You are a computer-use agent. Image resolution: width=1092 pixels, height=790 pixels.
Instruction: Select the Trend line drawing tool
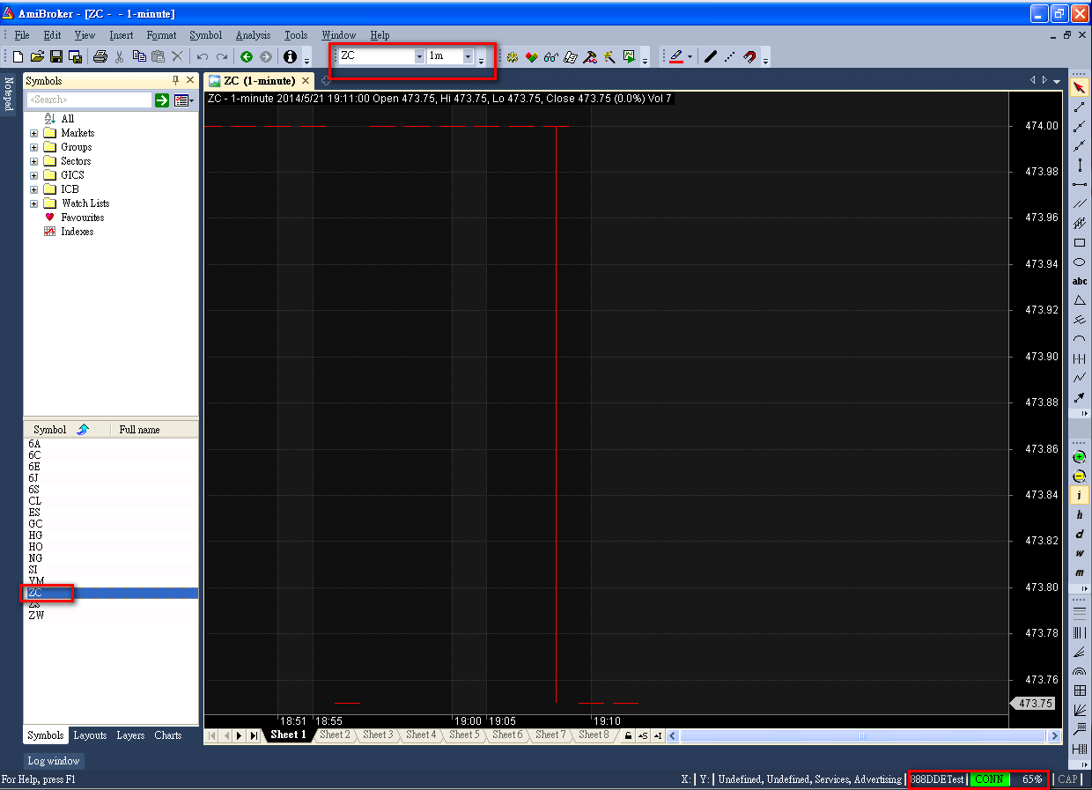tap(1080, 107)
